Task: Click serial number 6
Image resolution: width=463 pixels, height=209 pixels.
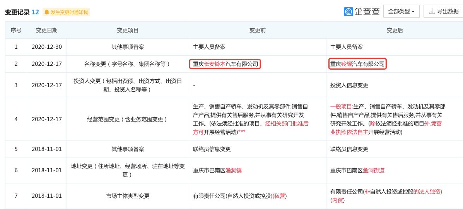Action: [x=16, y=170]
